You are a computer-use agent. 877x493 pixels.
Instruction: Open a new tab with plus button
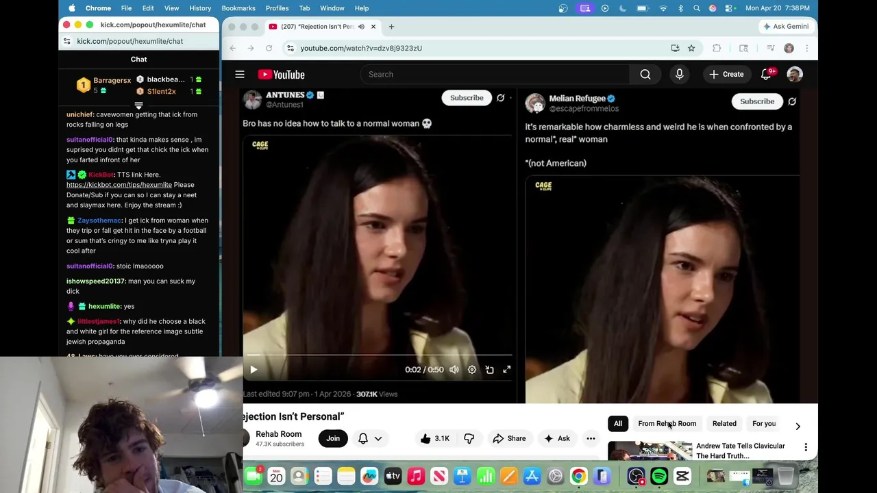coord(391,27)
